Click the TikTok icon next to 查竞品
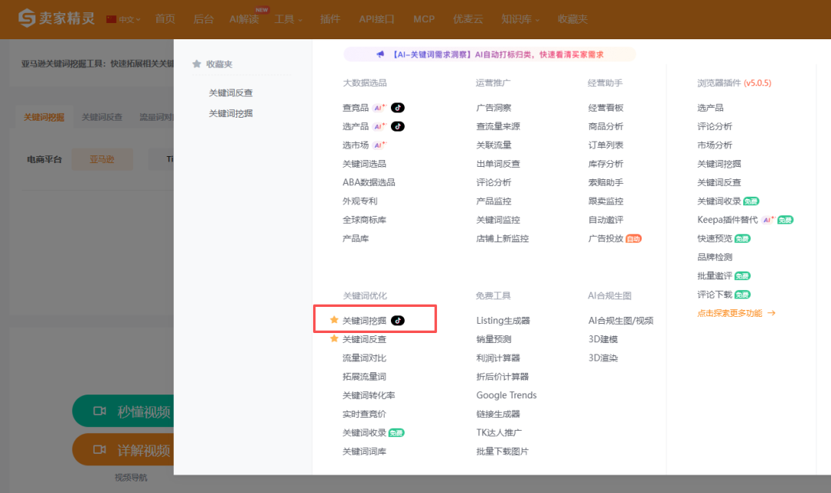This screenshot has height=493, width=831. coord(398,108)
